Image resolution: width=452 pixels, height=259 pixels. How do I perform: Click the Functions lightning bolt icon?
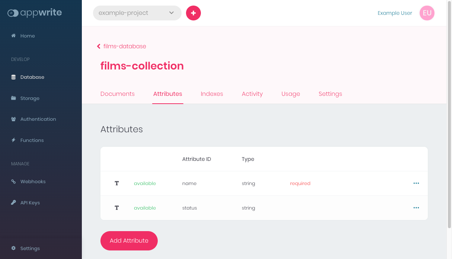[x=13, y=140]
